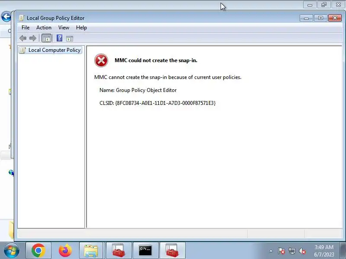Open Windows Explorer from the taskbar
Screen dimensions: 346x259
[91, 250]
